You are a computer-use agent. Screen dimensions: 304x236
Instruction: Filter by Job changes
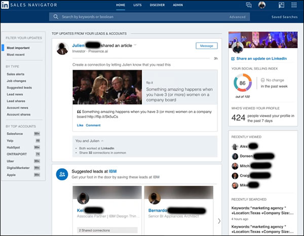tap(17, 81)
